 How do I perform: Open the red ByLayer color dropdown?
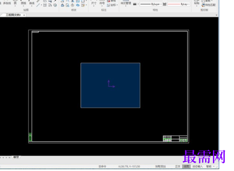(178, 4)
